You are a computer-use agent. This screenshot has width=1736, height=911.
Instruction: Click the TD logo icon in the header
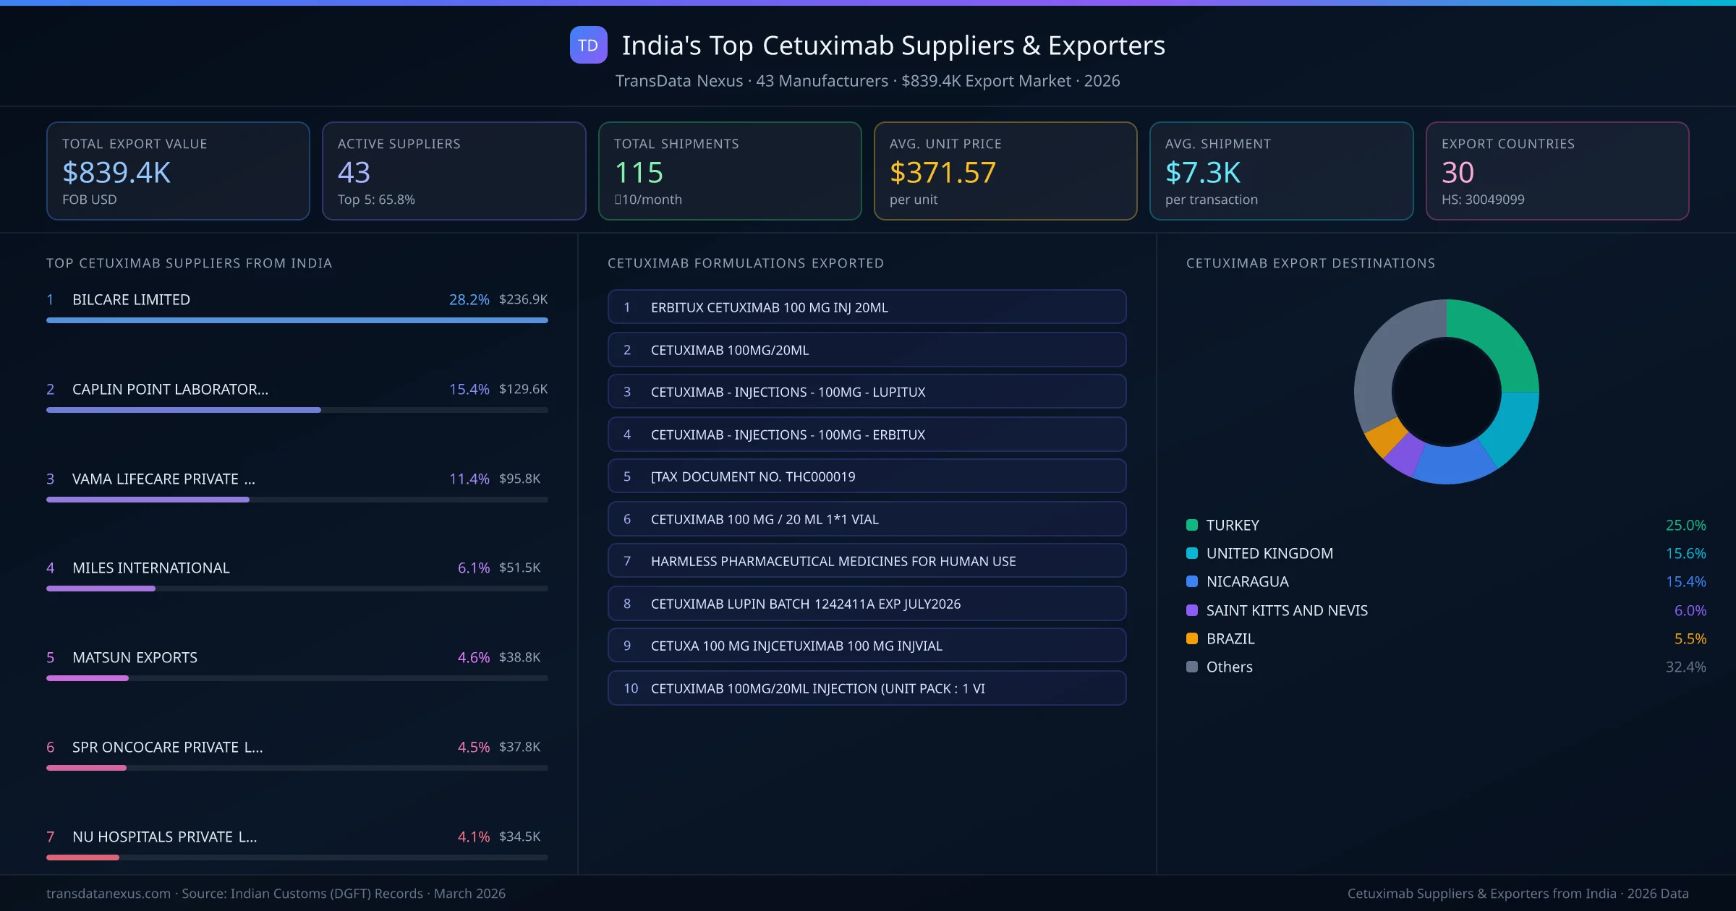(x=589, y=45)
